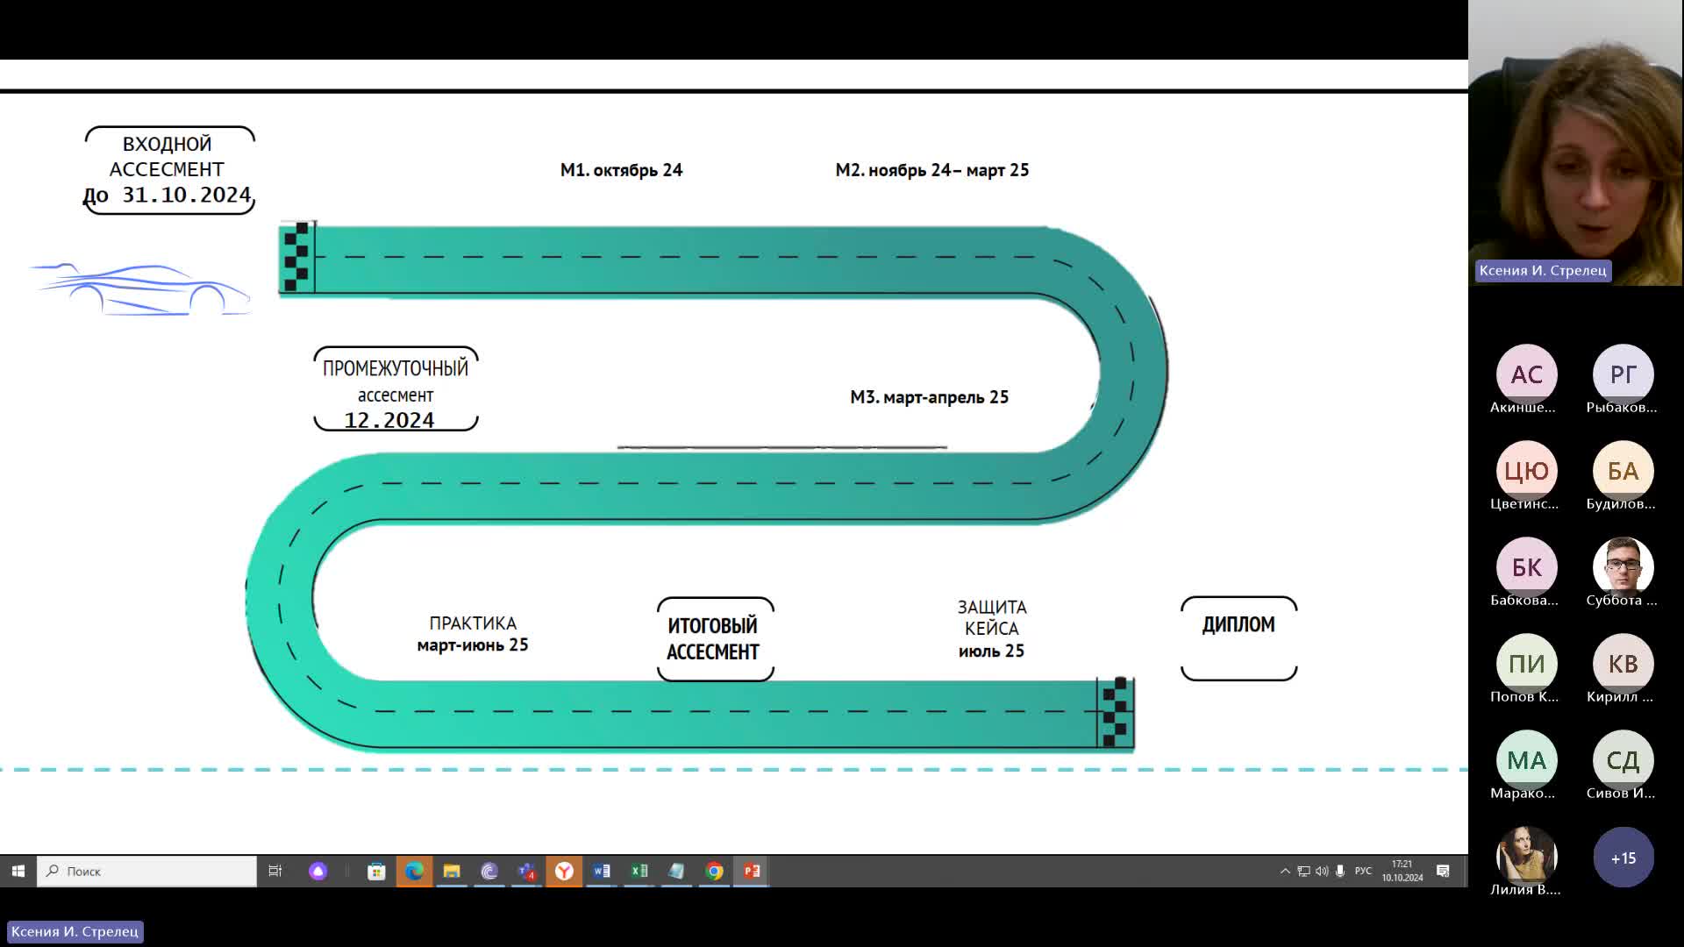Select participant avatar РГ Рыбаков...
Image resolution: width=1684 pixels, height=947 pixels.
(1623, 374)
